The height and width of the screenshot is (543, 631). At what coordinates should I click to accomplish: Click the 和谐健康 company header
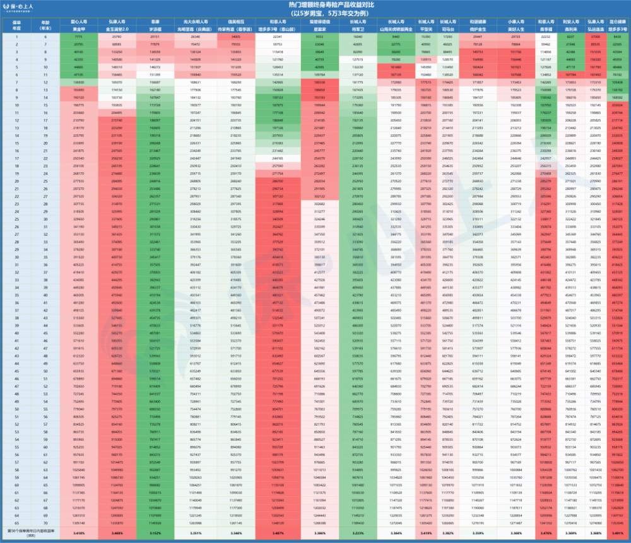478,21
